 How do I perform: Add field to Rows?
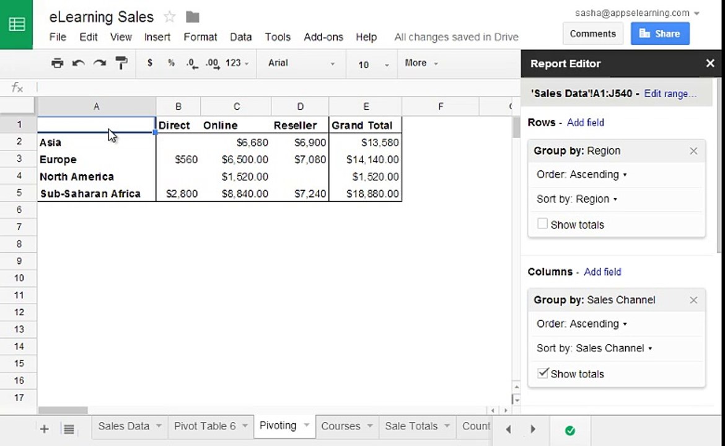coord(586,123)
